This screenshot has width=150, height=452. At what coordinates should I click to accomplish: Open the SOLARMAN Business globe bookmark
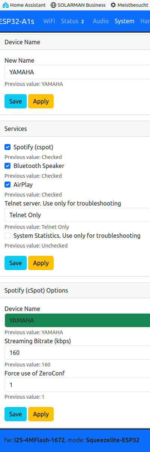tap(54, 5)
